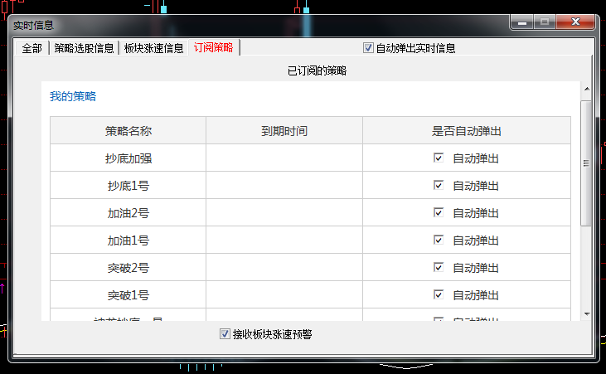The height and width of the screenshot is (374, 606).
Task: Click the 订阅策略 tab
Action: [x=213, y=48]
